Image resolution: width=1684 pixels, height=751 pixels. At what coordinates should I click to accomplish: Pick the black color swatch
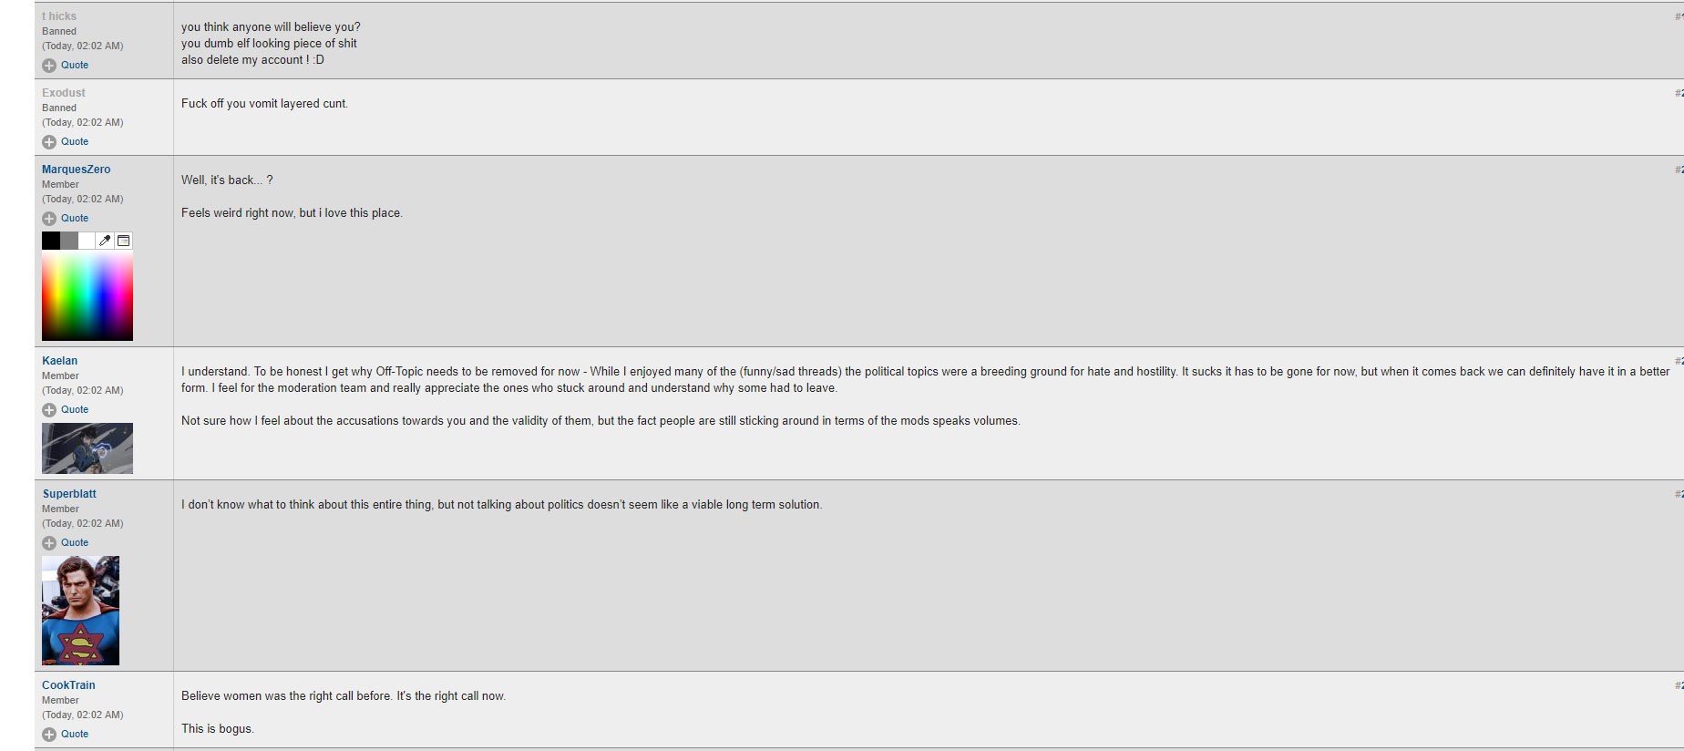click(51, 241)
